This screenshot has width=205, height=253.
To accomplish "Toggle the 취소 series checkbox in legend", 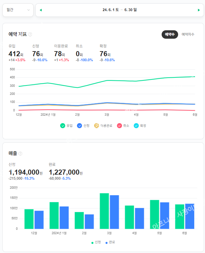I will [119, 125].
